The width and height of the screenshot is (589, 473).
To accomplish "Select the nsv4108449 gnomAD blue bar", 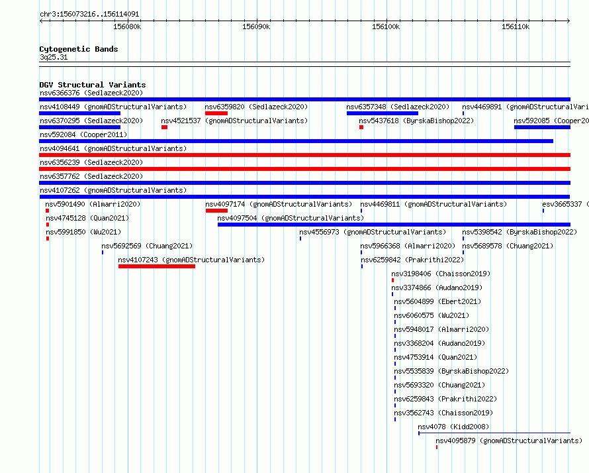I will coord(79,113).
